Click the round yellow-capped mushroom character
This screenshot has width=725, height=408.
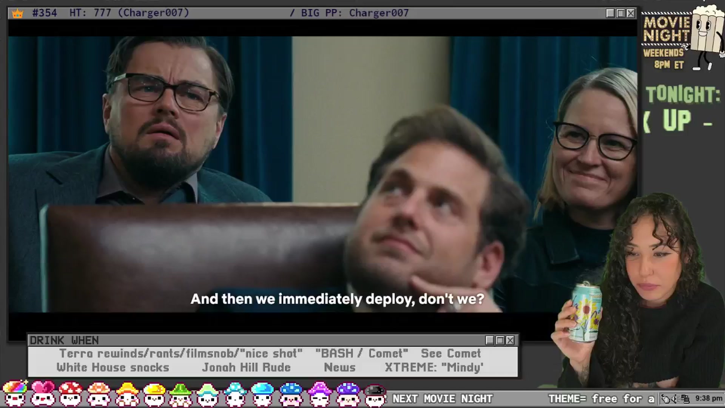[154, 394]
